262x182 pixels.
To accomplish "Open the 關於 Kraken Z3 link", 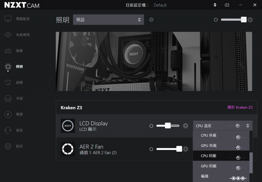I will pos(240,107).
